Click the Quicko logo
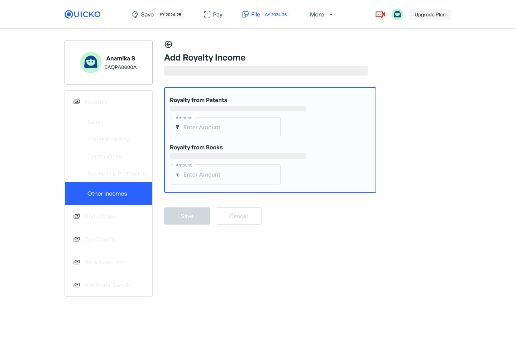 pos(82,14)
